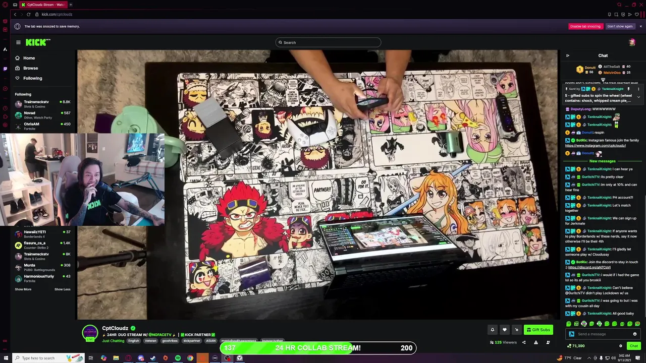Viewport: 646px width, 363px height.
Task: Open HawaiizYETI Borderlands 4 channel
Action: (42, 234)
